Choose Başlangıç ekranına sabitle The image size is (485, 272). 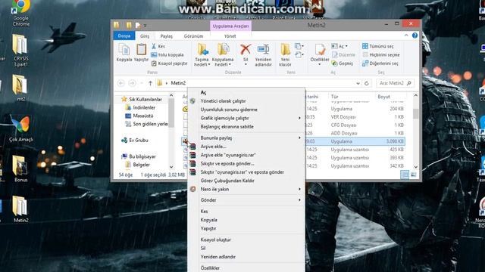coord(246,127)
